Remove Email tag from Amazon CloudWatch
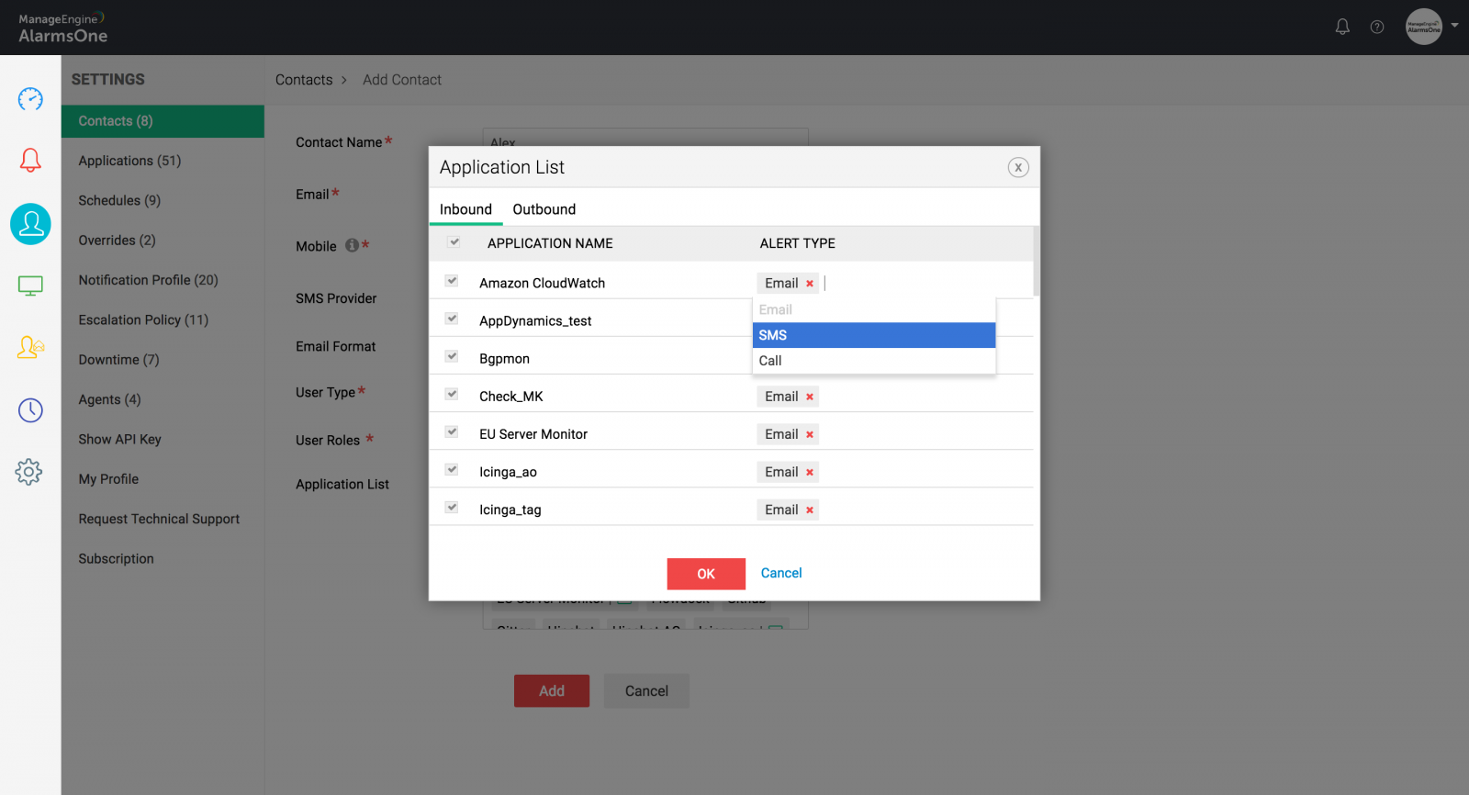The image size is (1469, 795). pyautogui.click(x=810, y=284)
